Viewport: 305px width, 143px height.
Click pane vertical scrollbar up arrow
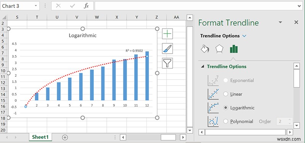pyautogui.click(x=297, y=66)
